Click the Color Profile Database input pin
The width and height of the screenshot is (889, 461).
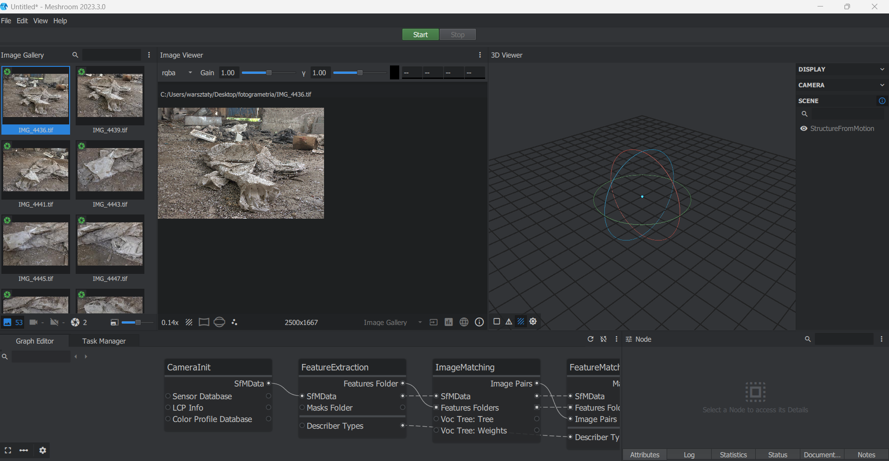[x=168, y=419]
